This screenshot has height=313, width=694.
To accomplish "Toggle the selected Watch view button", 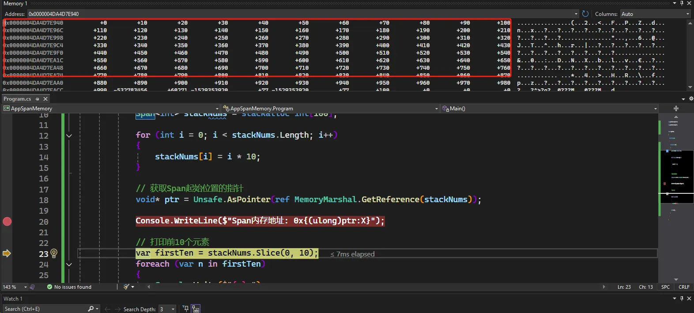I will pos(196,309).
